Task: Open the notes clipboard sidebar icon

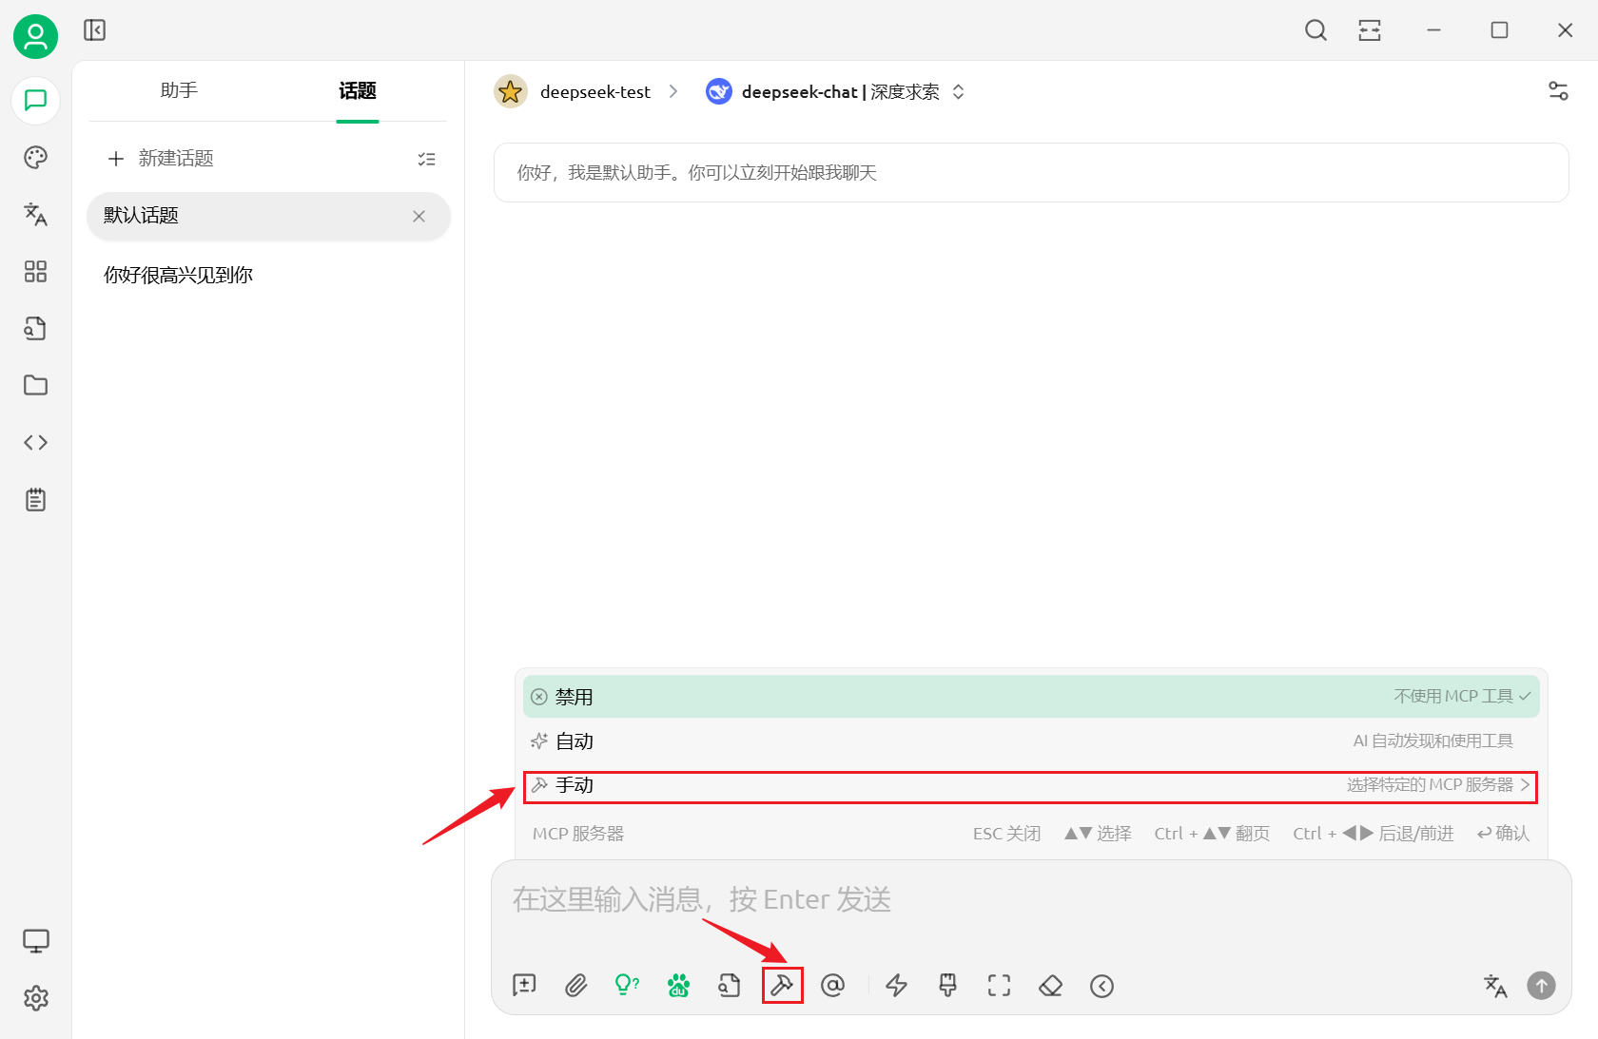Action: (x=35, y=500)
